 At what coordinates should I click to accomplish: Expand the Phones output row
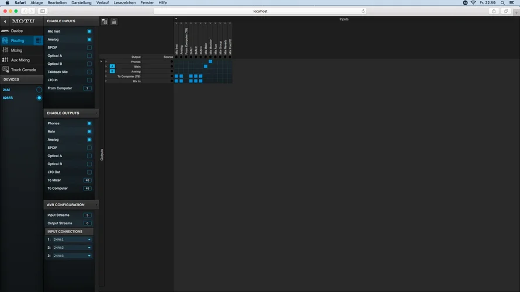tap(106, 62)
